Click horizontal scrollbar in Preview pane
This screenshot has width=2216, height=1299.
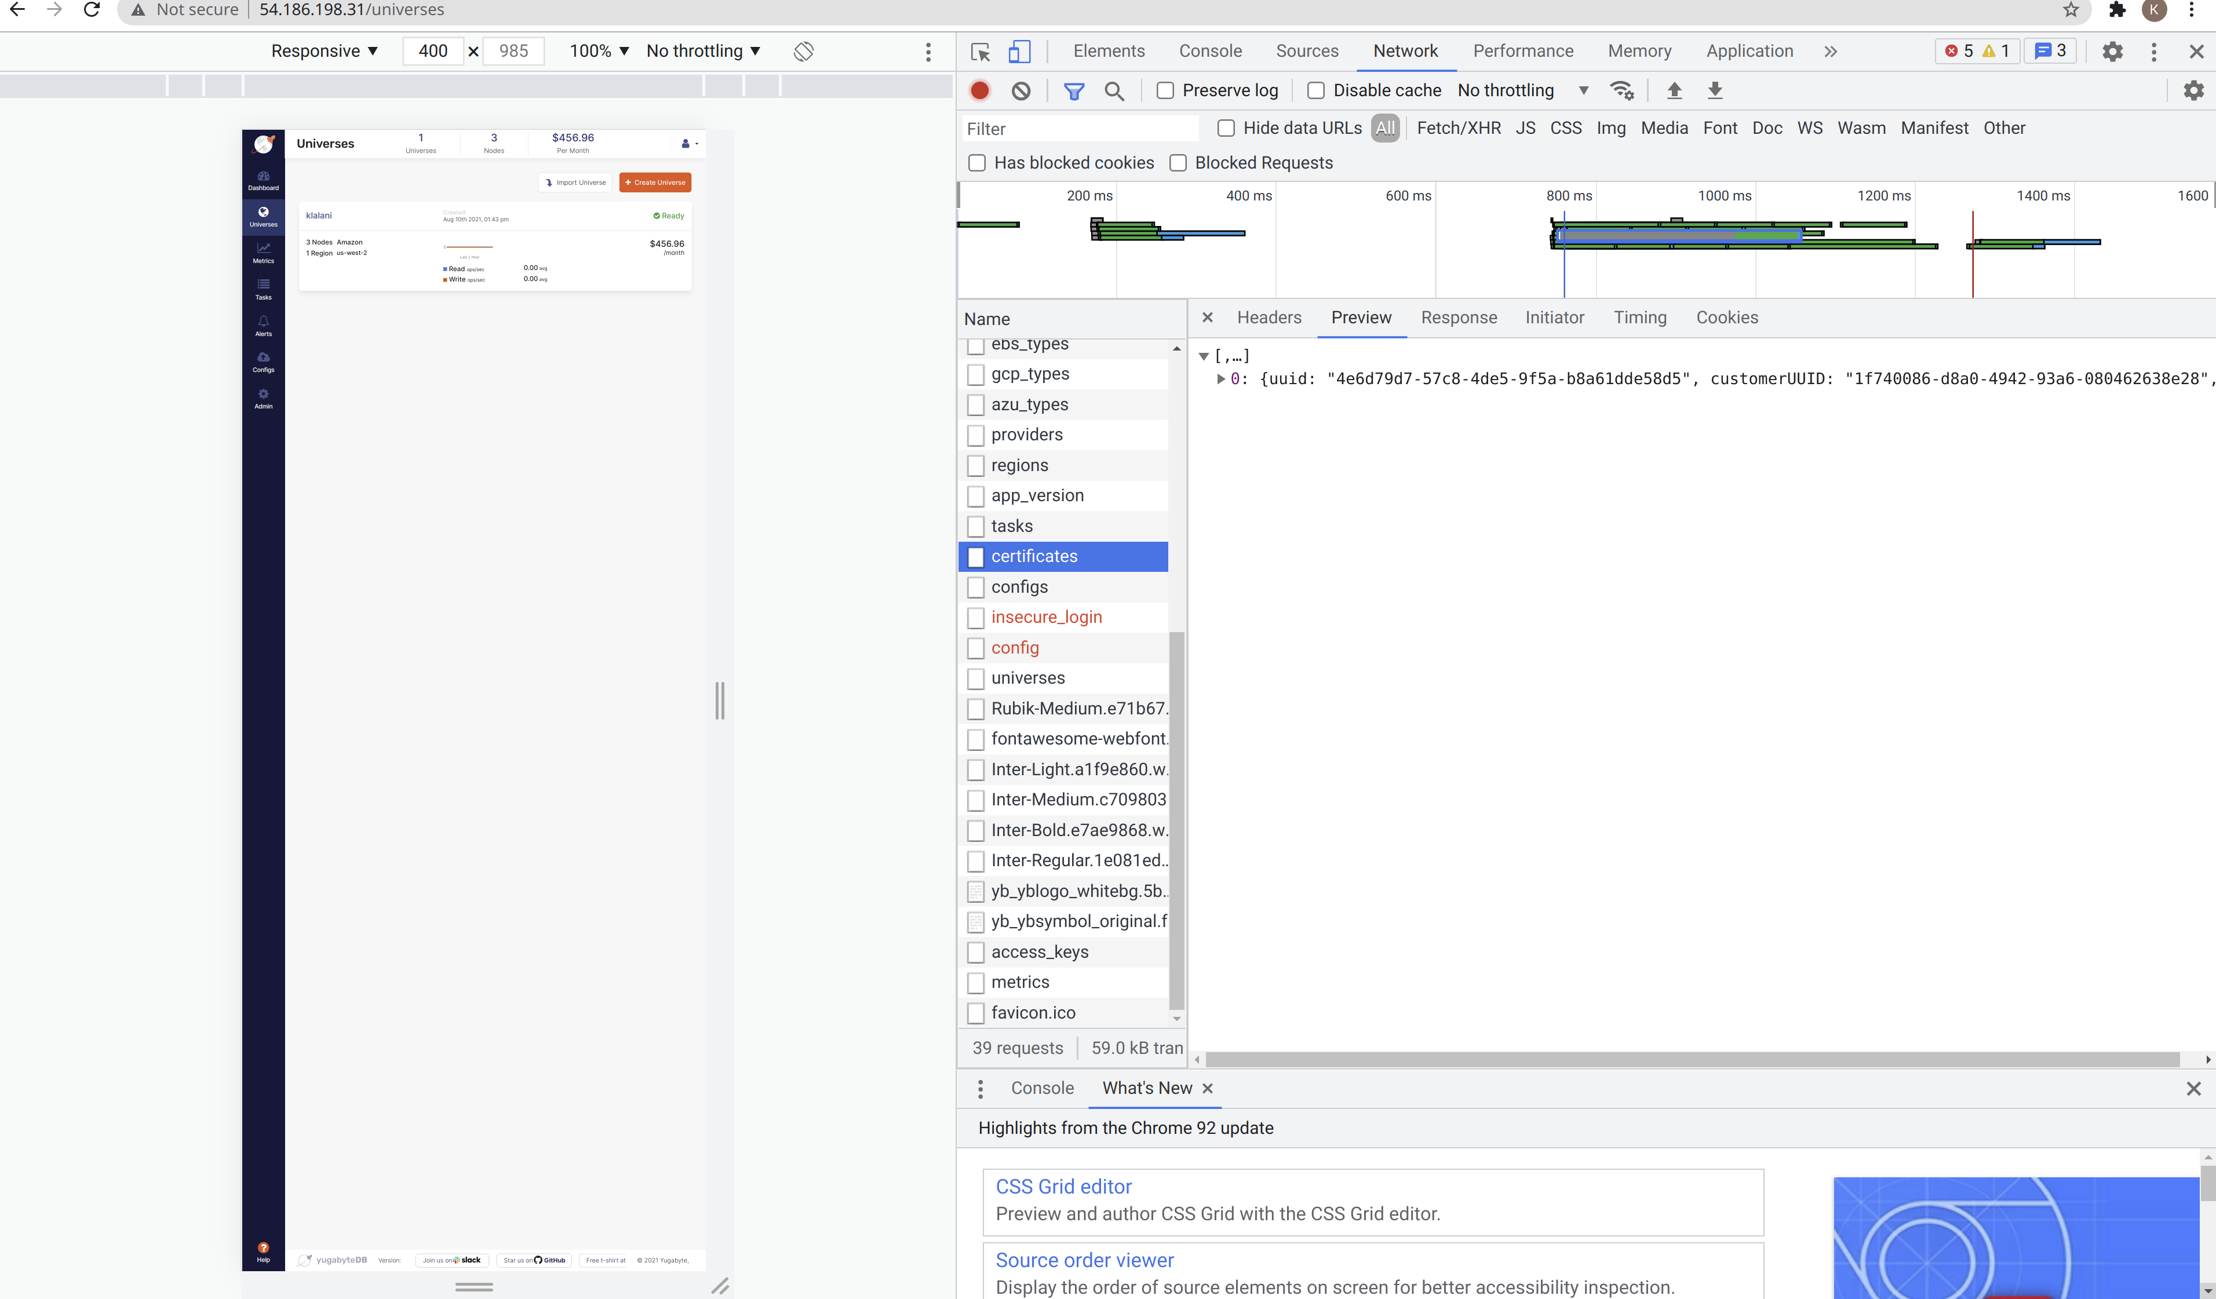pos(1693,1060)
